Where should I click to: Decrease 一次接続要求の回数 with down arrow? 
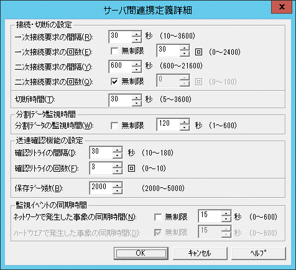(185, 54)
